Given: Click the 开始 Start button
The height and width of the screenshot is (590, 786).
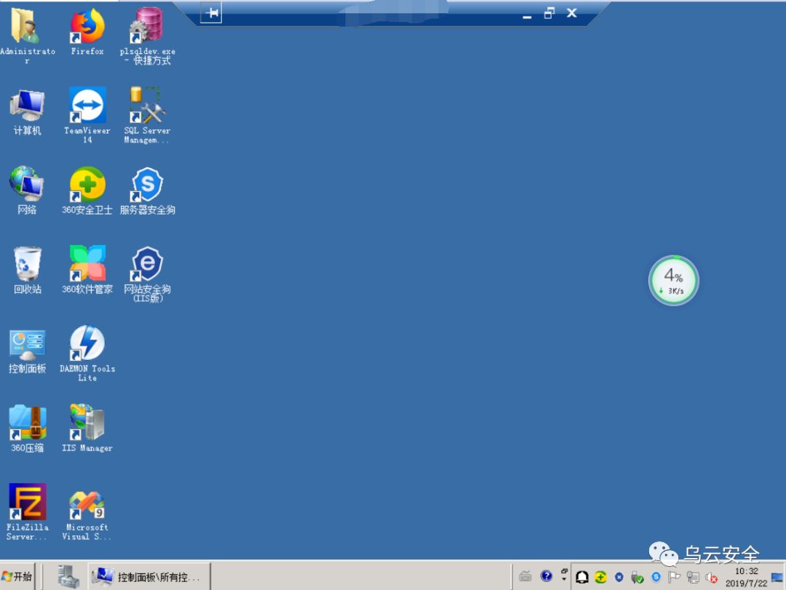Looking at the screenshot, I should pos(17,576).
